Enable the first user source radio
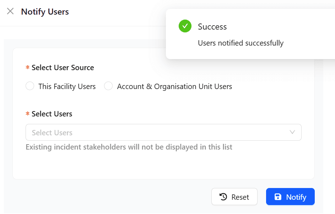Screen dimensions: 335x214 (30, 86)
